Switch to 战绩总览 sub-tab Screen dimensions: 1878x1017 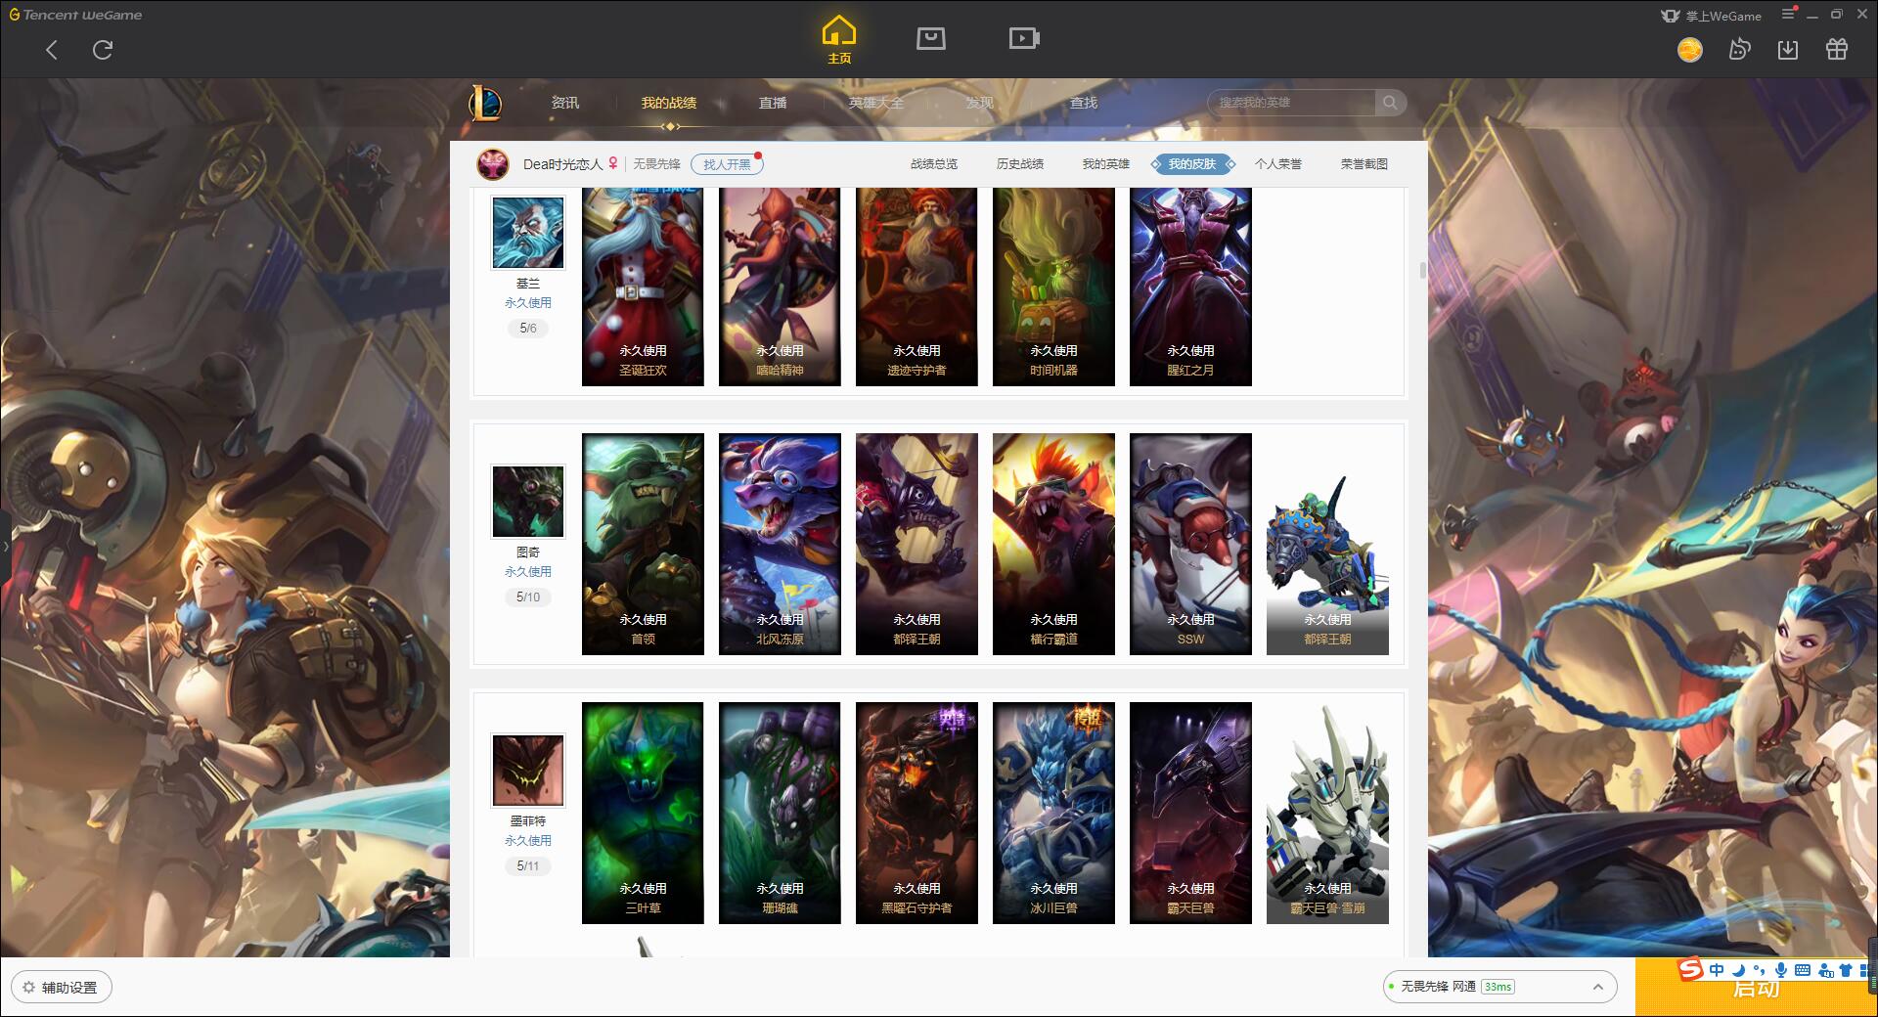934,164
